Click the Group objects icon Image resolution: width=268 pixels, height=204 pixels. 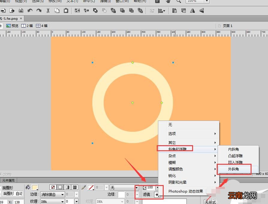77,10
